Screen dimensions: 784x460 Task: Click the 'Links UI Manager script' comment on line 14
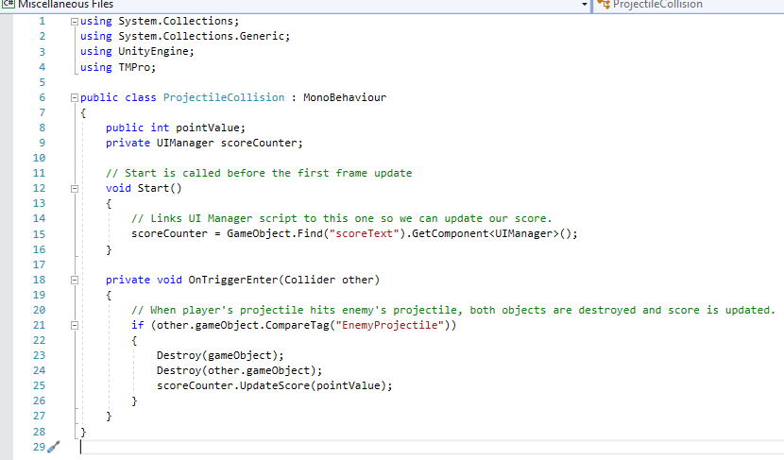[x=341, y=218]
